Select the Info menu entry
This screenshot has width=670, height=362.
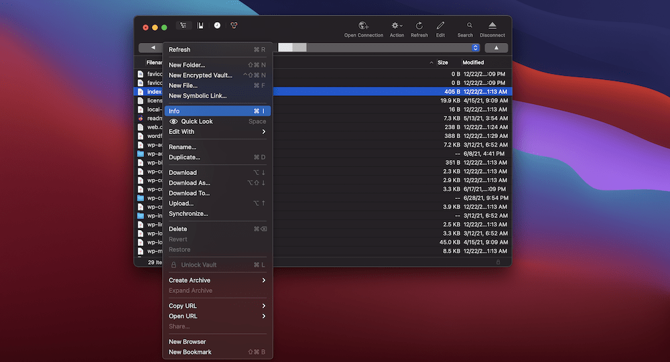click(x=218, y=111)
